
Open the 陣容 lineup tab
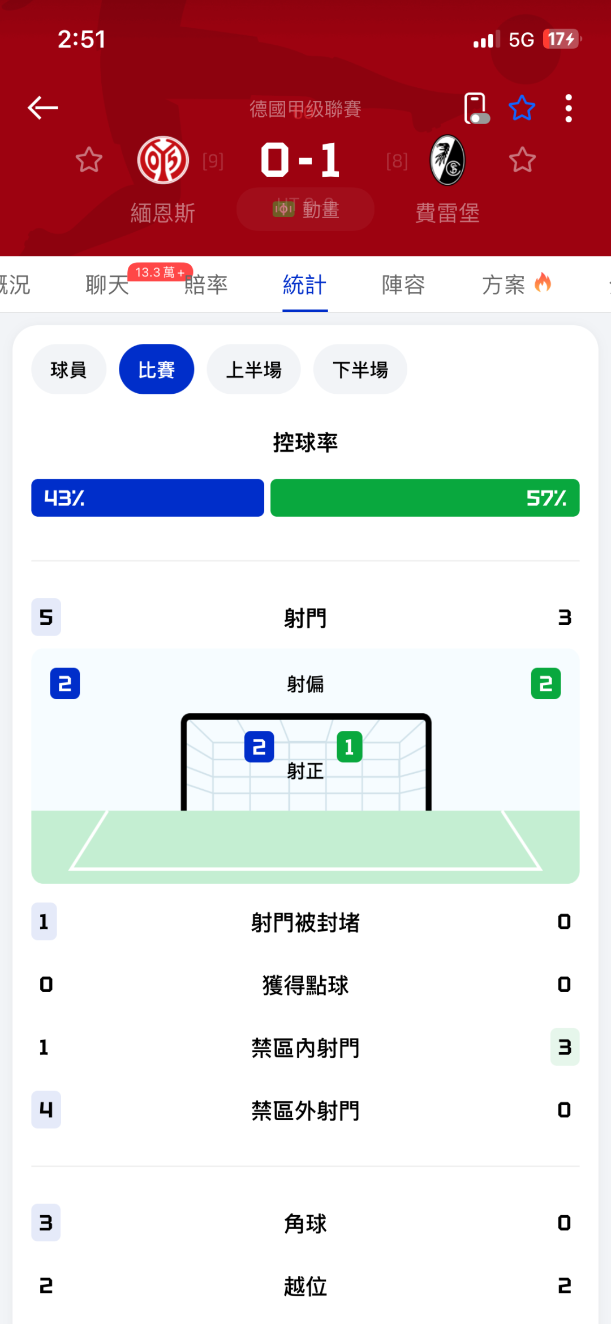click(403, 284)
